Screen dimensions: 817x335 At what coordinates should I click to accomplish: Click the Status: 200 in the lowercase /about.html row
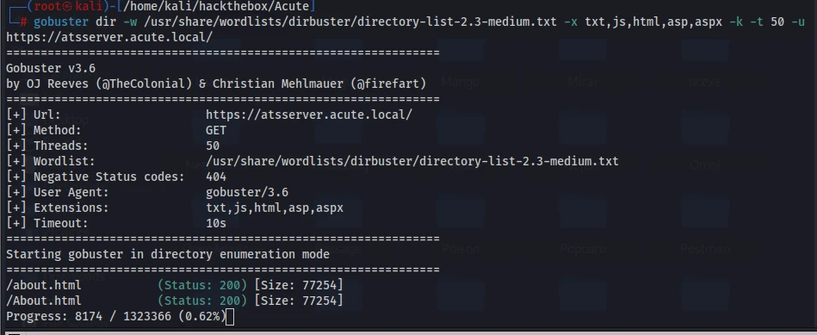[202, 285]
